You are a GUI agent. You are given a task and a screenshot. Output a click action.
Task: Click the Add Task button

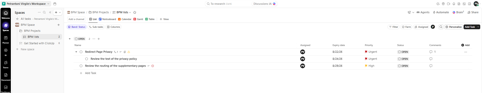[x=470, y=27]
